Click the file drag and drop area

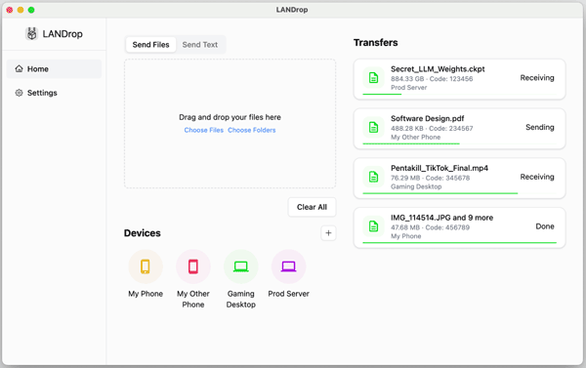pos(230,123)
